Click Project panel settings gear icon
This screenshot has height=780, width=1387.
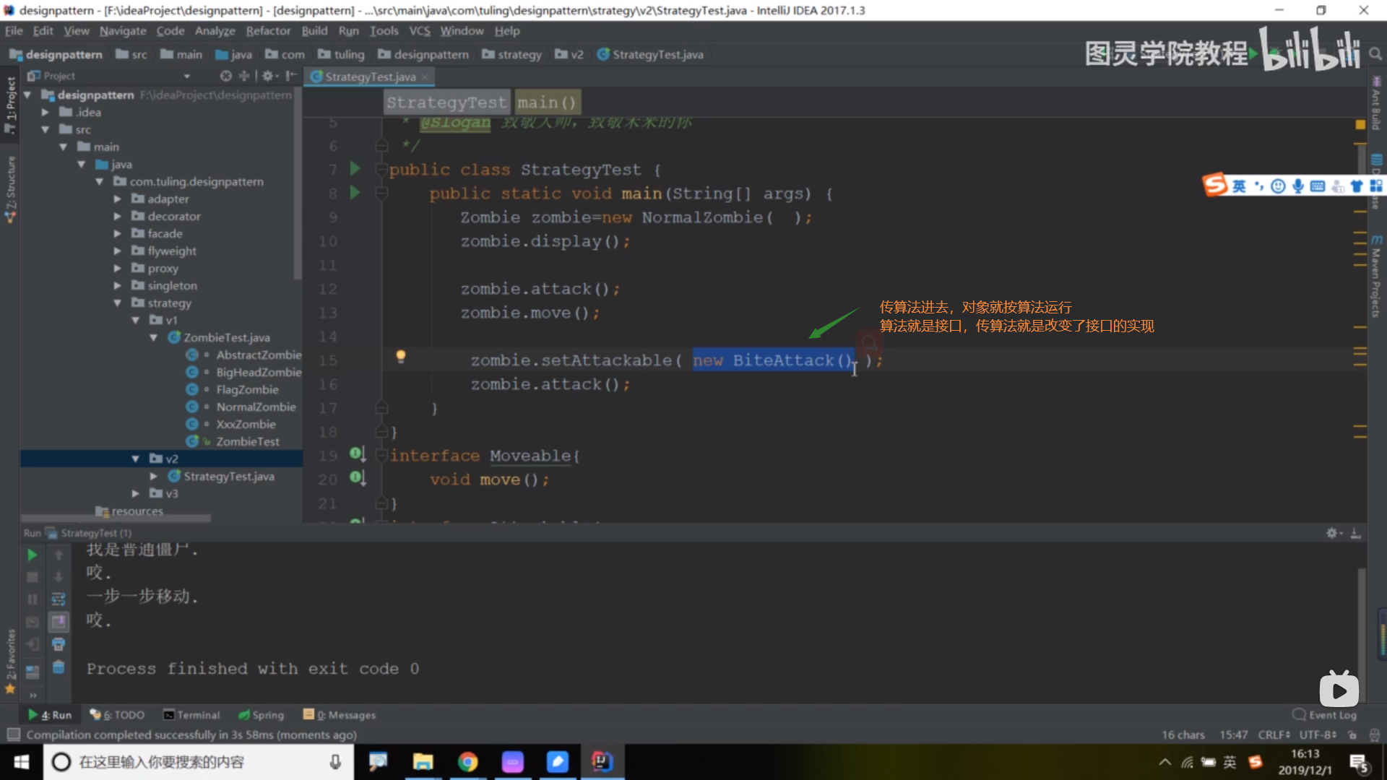pyautogui.click(x=268, y=76)
